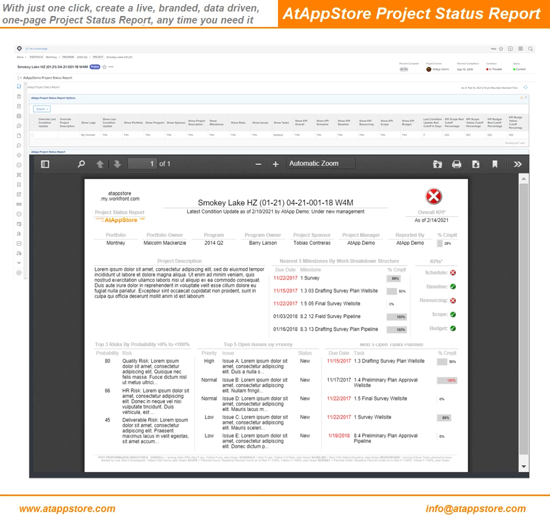Open global search magnifier in top bar
Viewport: 550px width, 522px height.
pyautogui.click(x=530, y=48)
